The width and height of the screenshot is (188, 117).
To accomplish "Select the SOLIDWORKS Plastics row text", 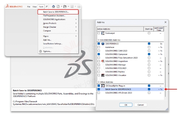I will (115, 72).
